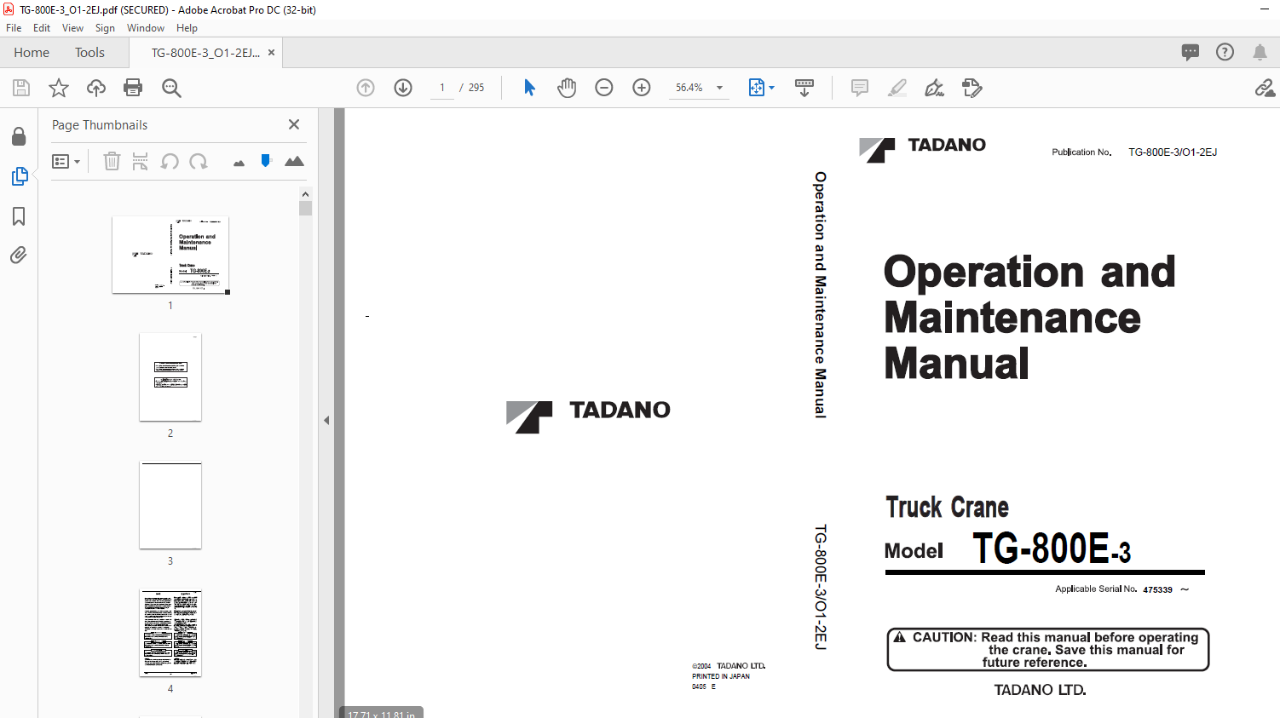Add document to favorites with star icon

click(59, 88)
